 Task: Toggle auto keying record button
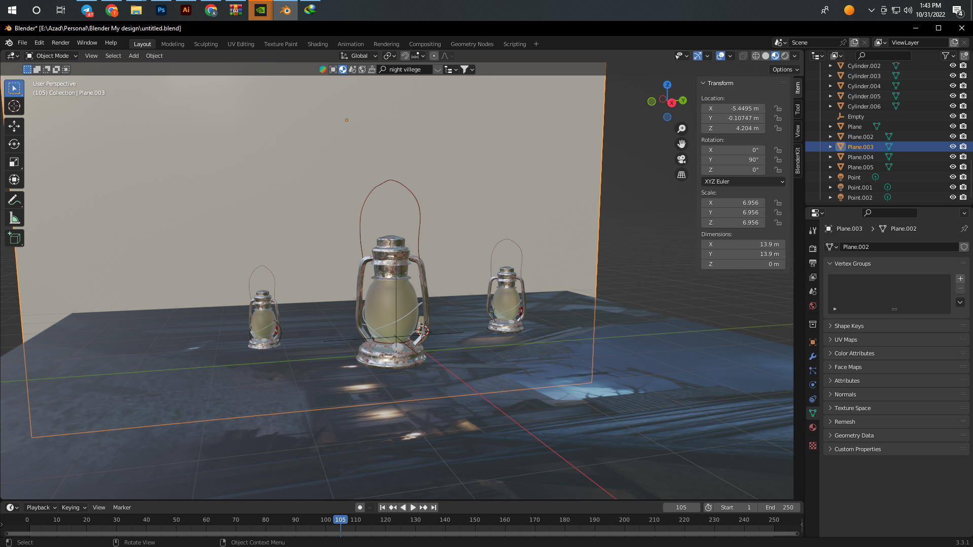pyautogui.click(x=359, y=507)
